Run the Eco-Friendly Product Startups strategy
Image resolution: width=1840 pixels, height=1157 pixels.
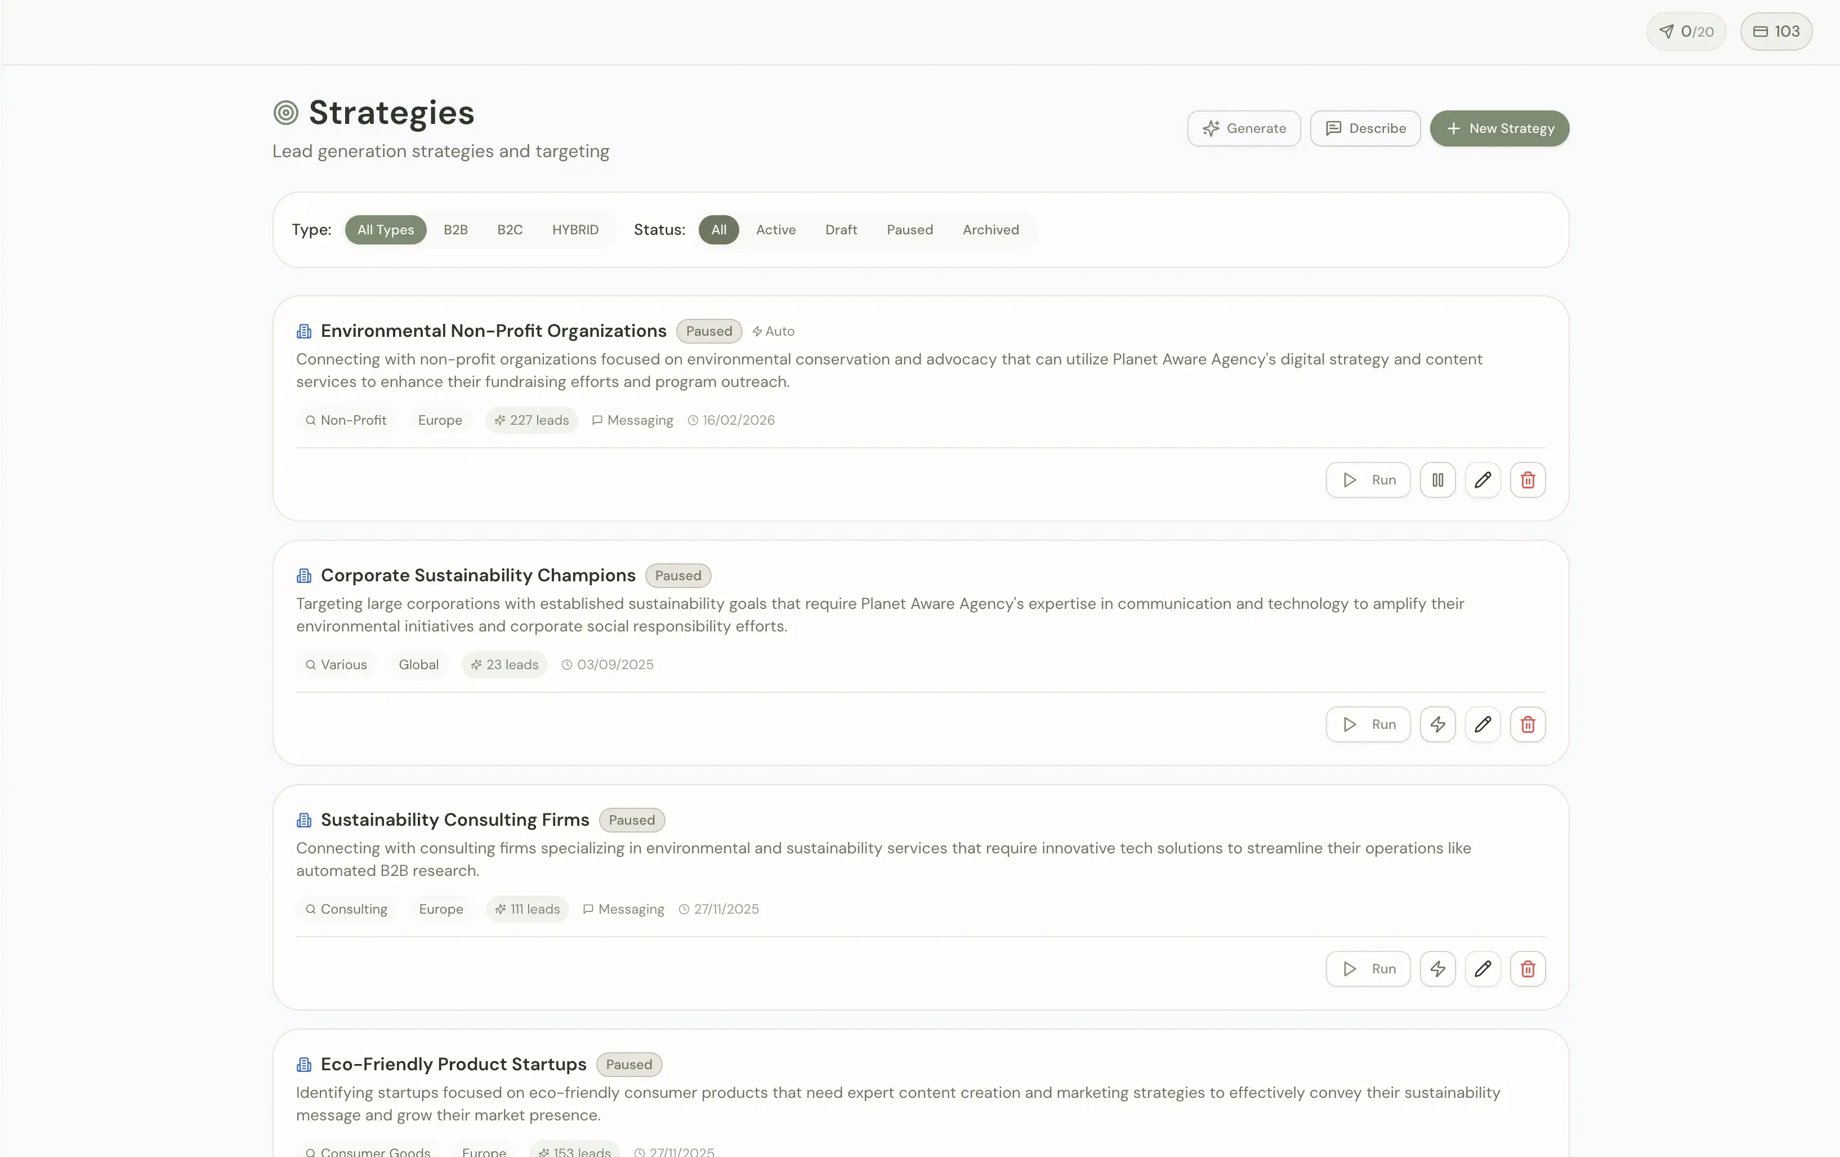1368,1151
